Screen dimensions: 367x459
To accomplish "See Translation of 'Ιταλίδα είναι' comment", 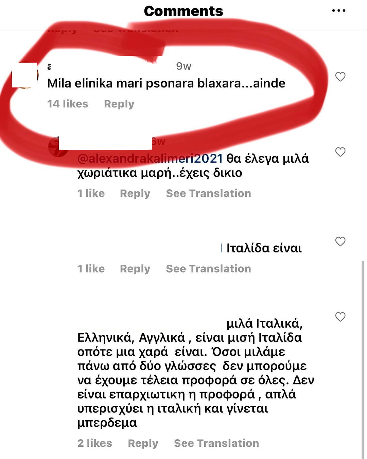I will pos(208,269).
